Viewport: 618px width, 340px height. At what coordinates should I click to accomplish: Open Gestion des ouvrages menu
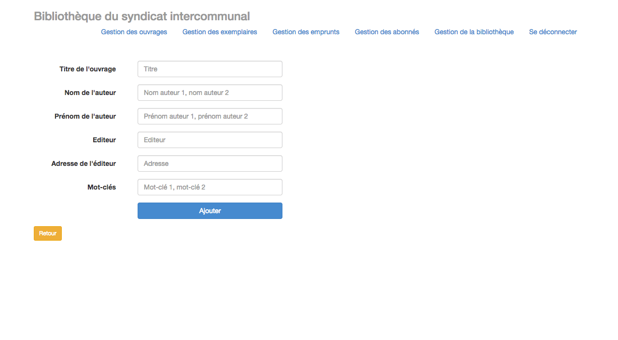[134, 32]
